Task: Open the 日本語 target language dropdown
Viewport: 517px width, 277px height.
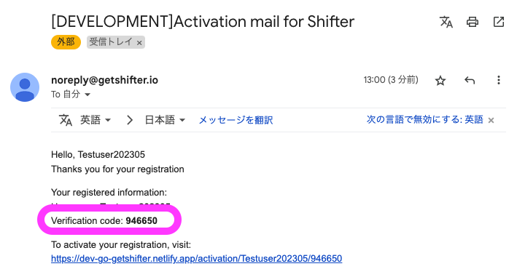Action: tap(165, 120)
